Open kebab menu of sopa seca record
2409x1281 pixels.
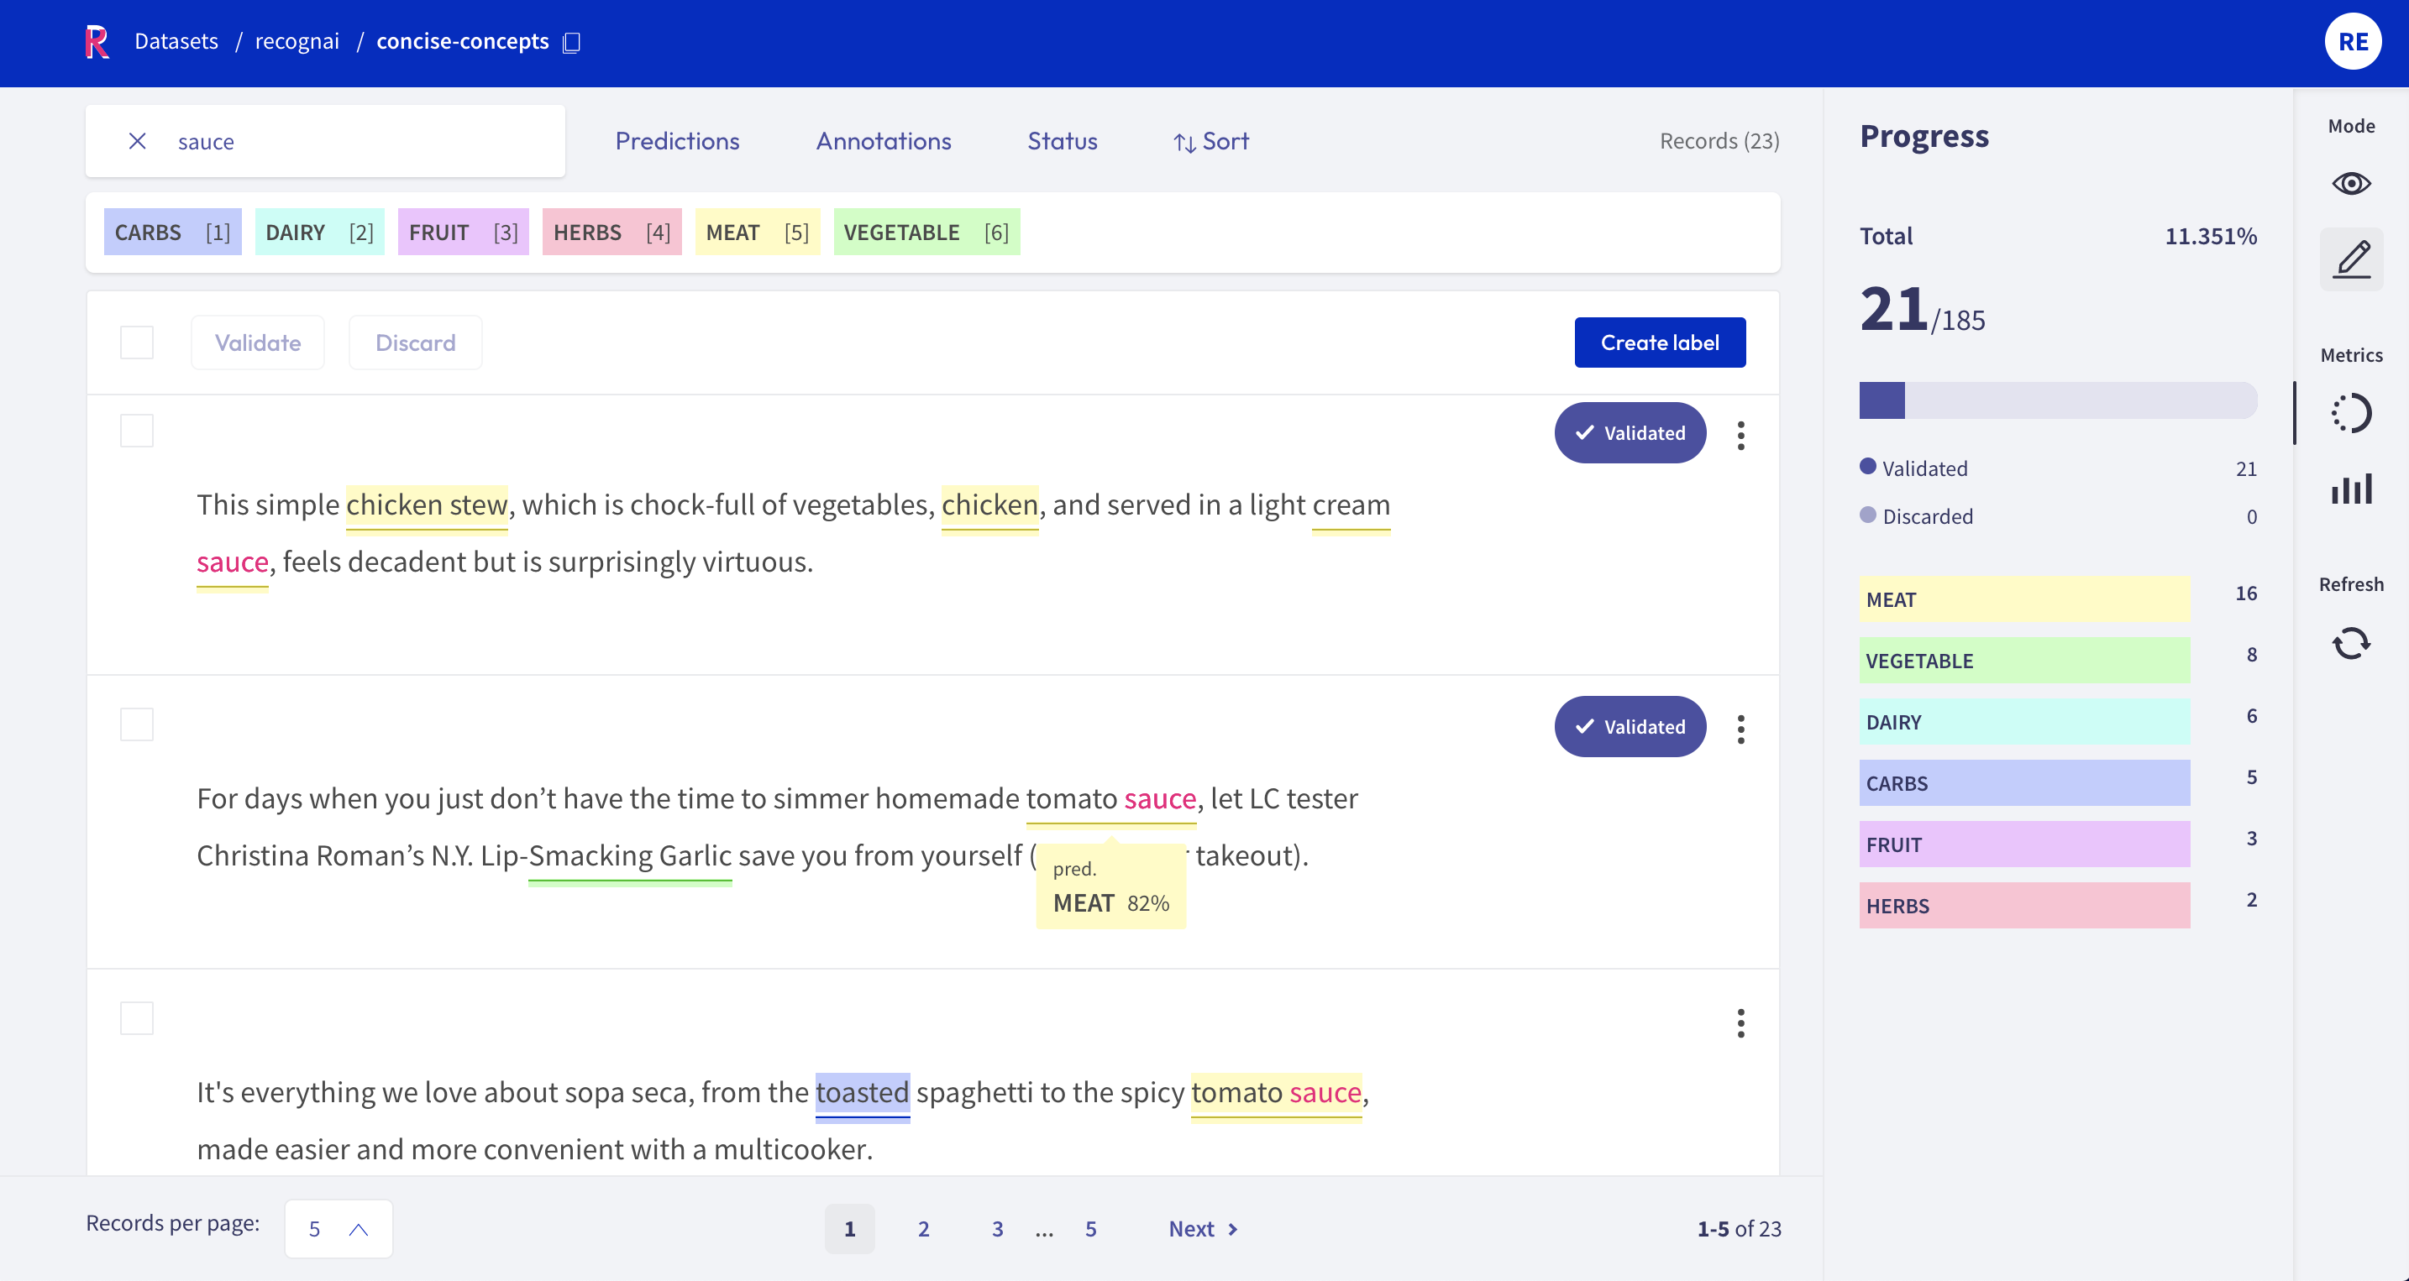pyautogui.click(x=1740, y=1023)
